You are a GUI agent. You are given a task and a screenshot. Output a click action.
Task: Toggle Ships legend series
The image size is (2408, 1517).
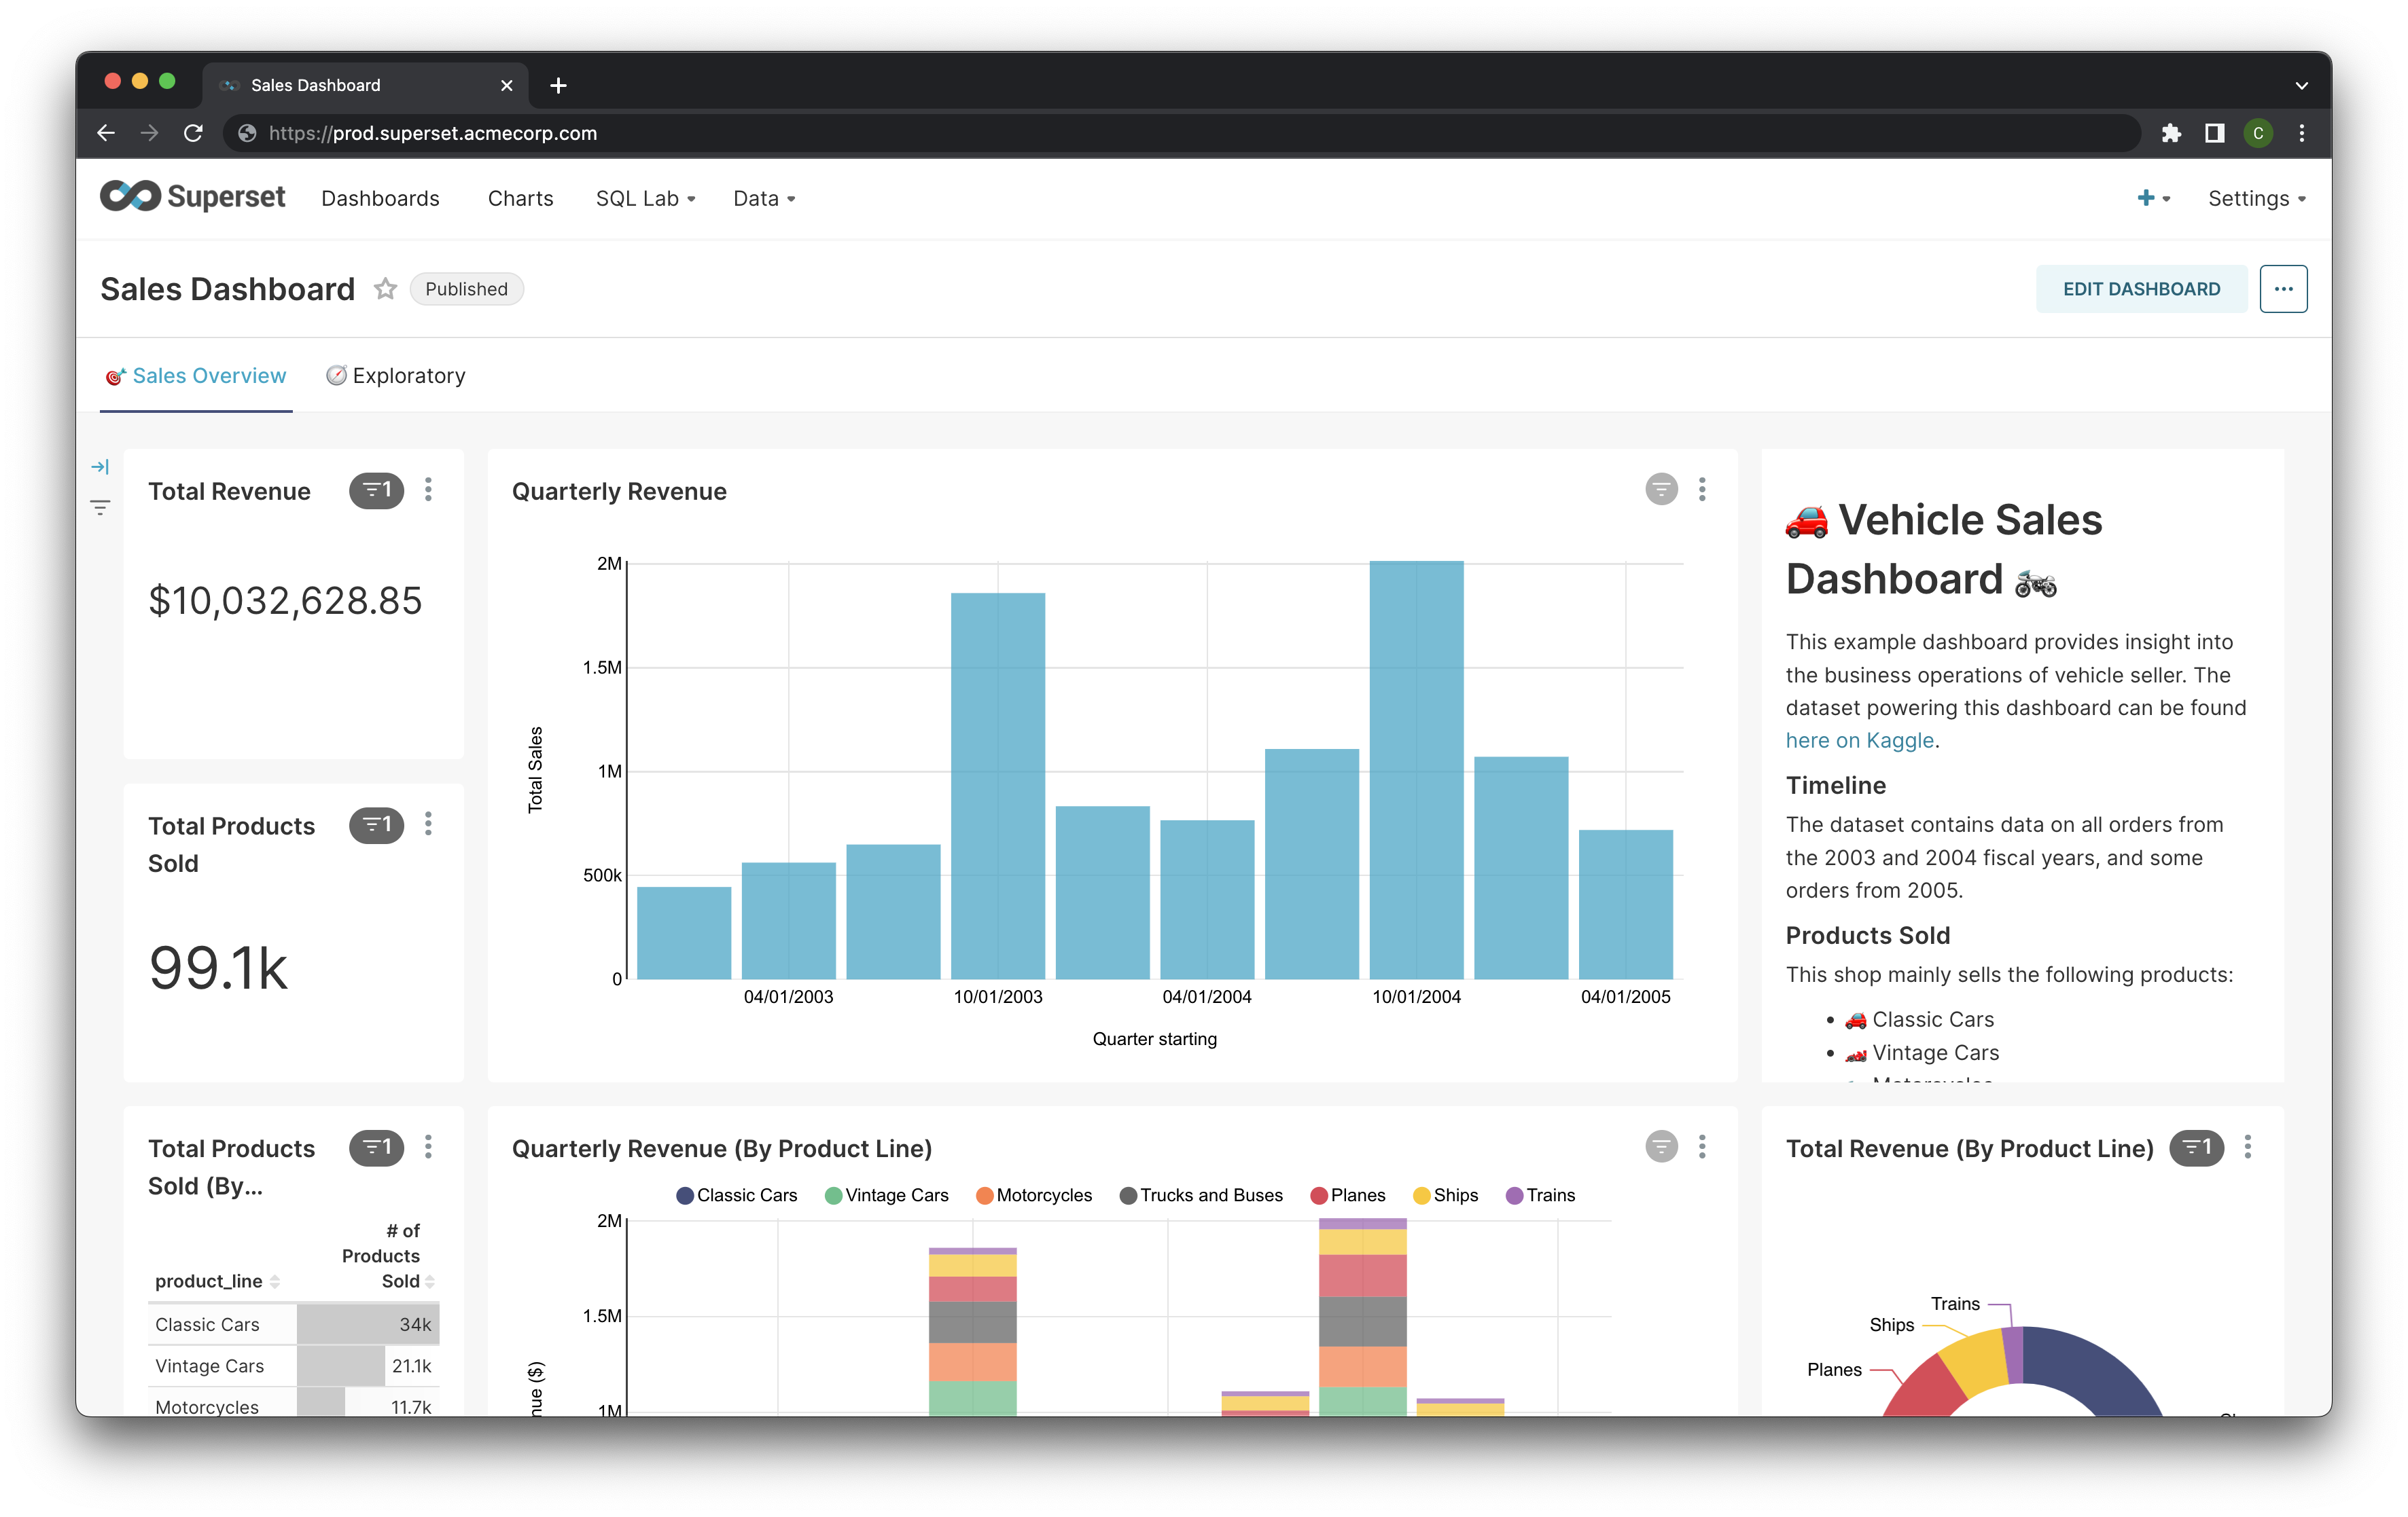[x=1445, y=1195]
